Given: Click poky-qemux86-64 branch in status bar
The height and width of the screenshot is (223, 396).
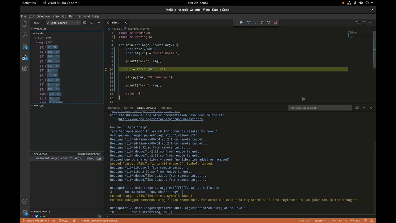Looking at the screenshot, I should pyautogui.click(x=36, y=221).
